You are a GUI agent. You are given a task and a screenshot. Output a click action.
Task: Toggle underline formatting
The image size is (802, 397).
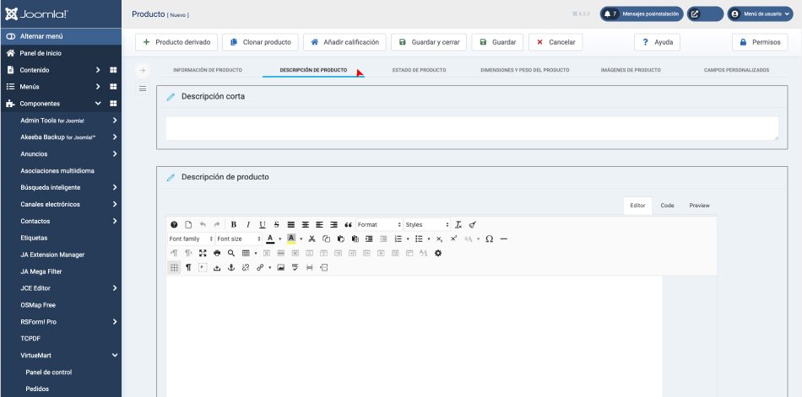coord(263,225)
